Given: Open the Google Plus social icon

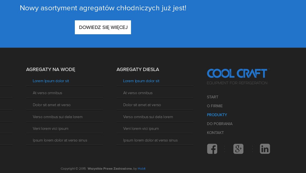Looking at the screenshot, I should (x=238, y=149).
